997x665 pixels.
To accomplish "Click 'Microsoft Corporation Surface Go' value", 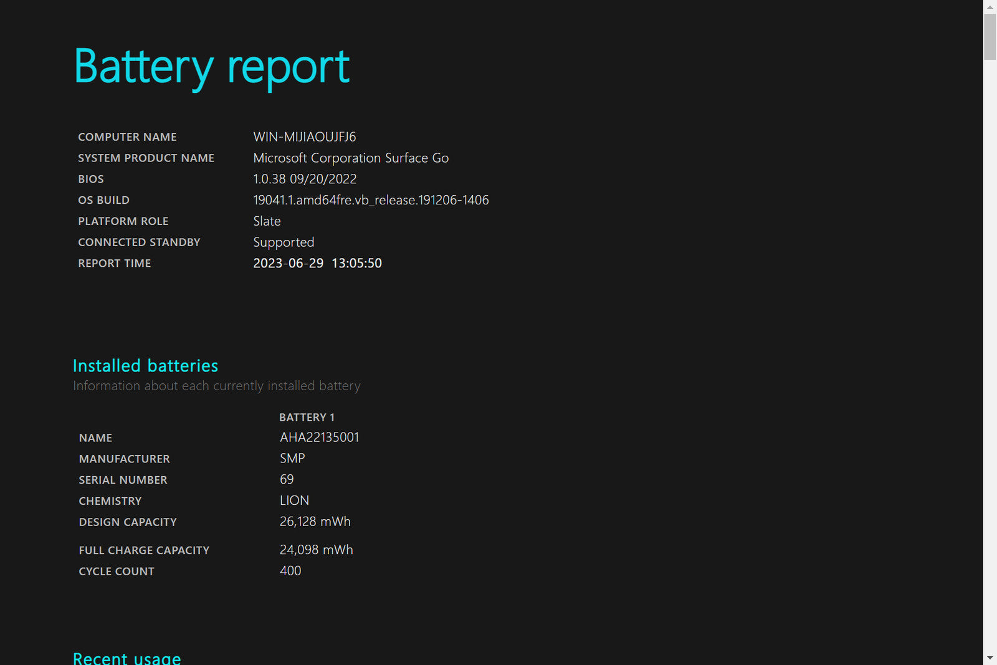I will click(x=351, y=158).
